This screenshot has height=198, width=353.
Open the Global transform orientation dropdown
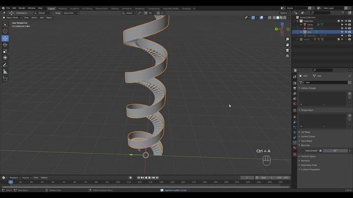click(129, 13)
